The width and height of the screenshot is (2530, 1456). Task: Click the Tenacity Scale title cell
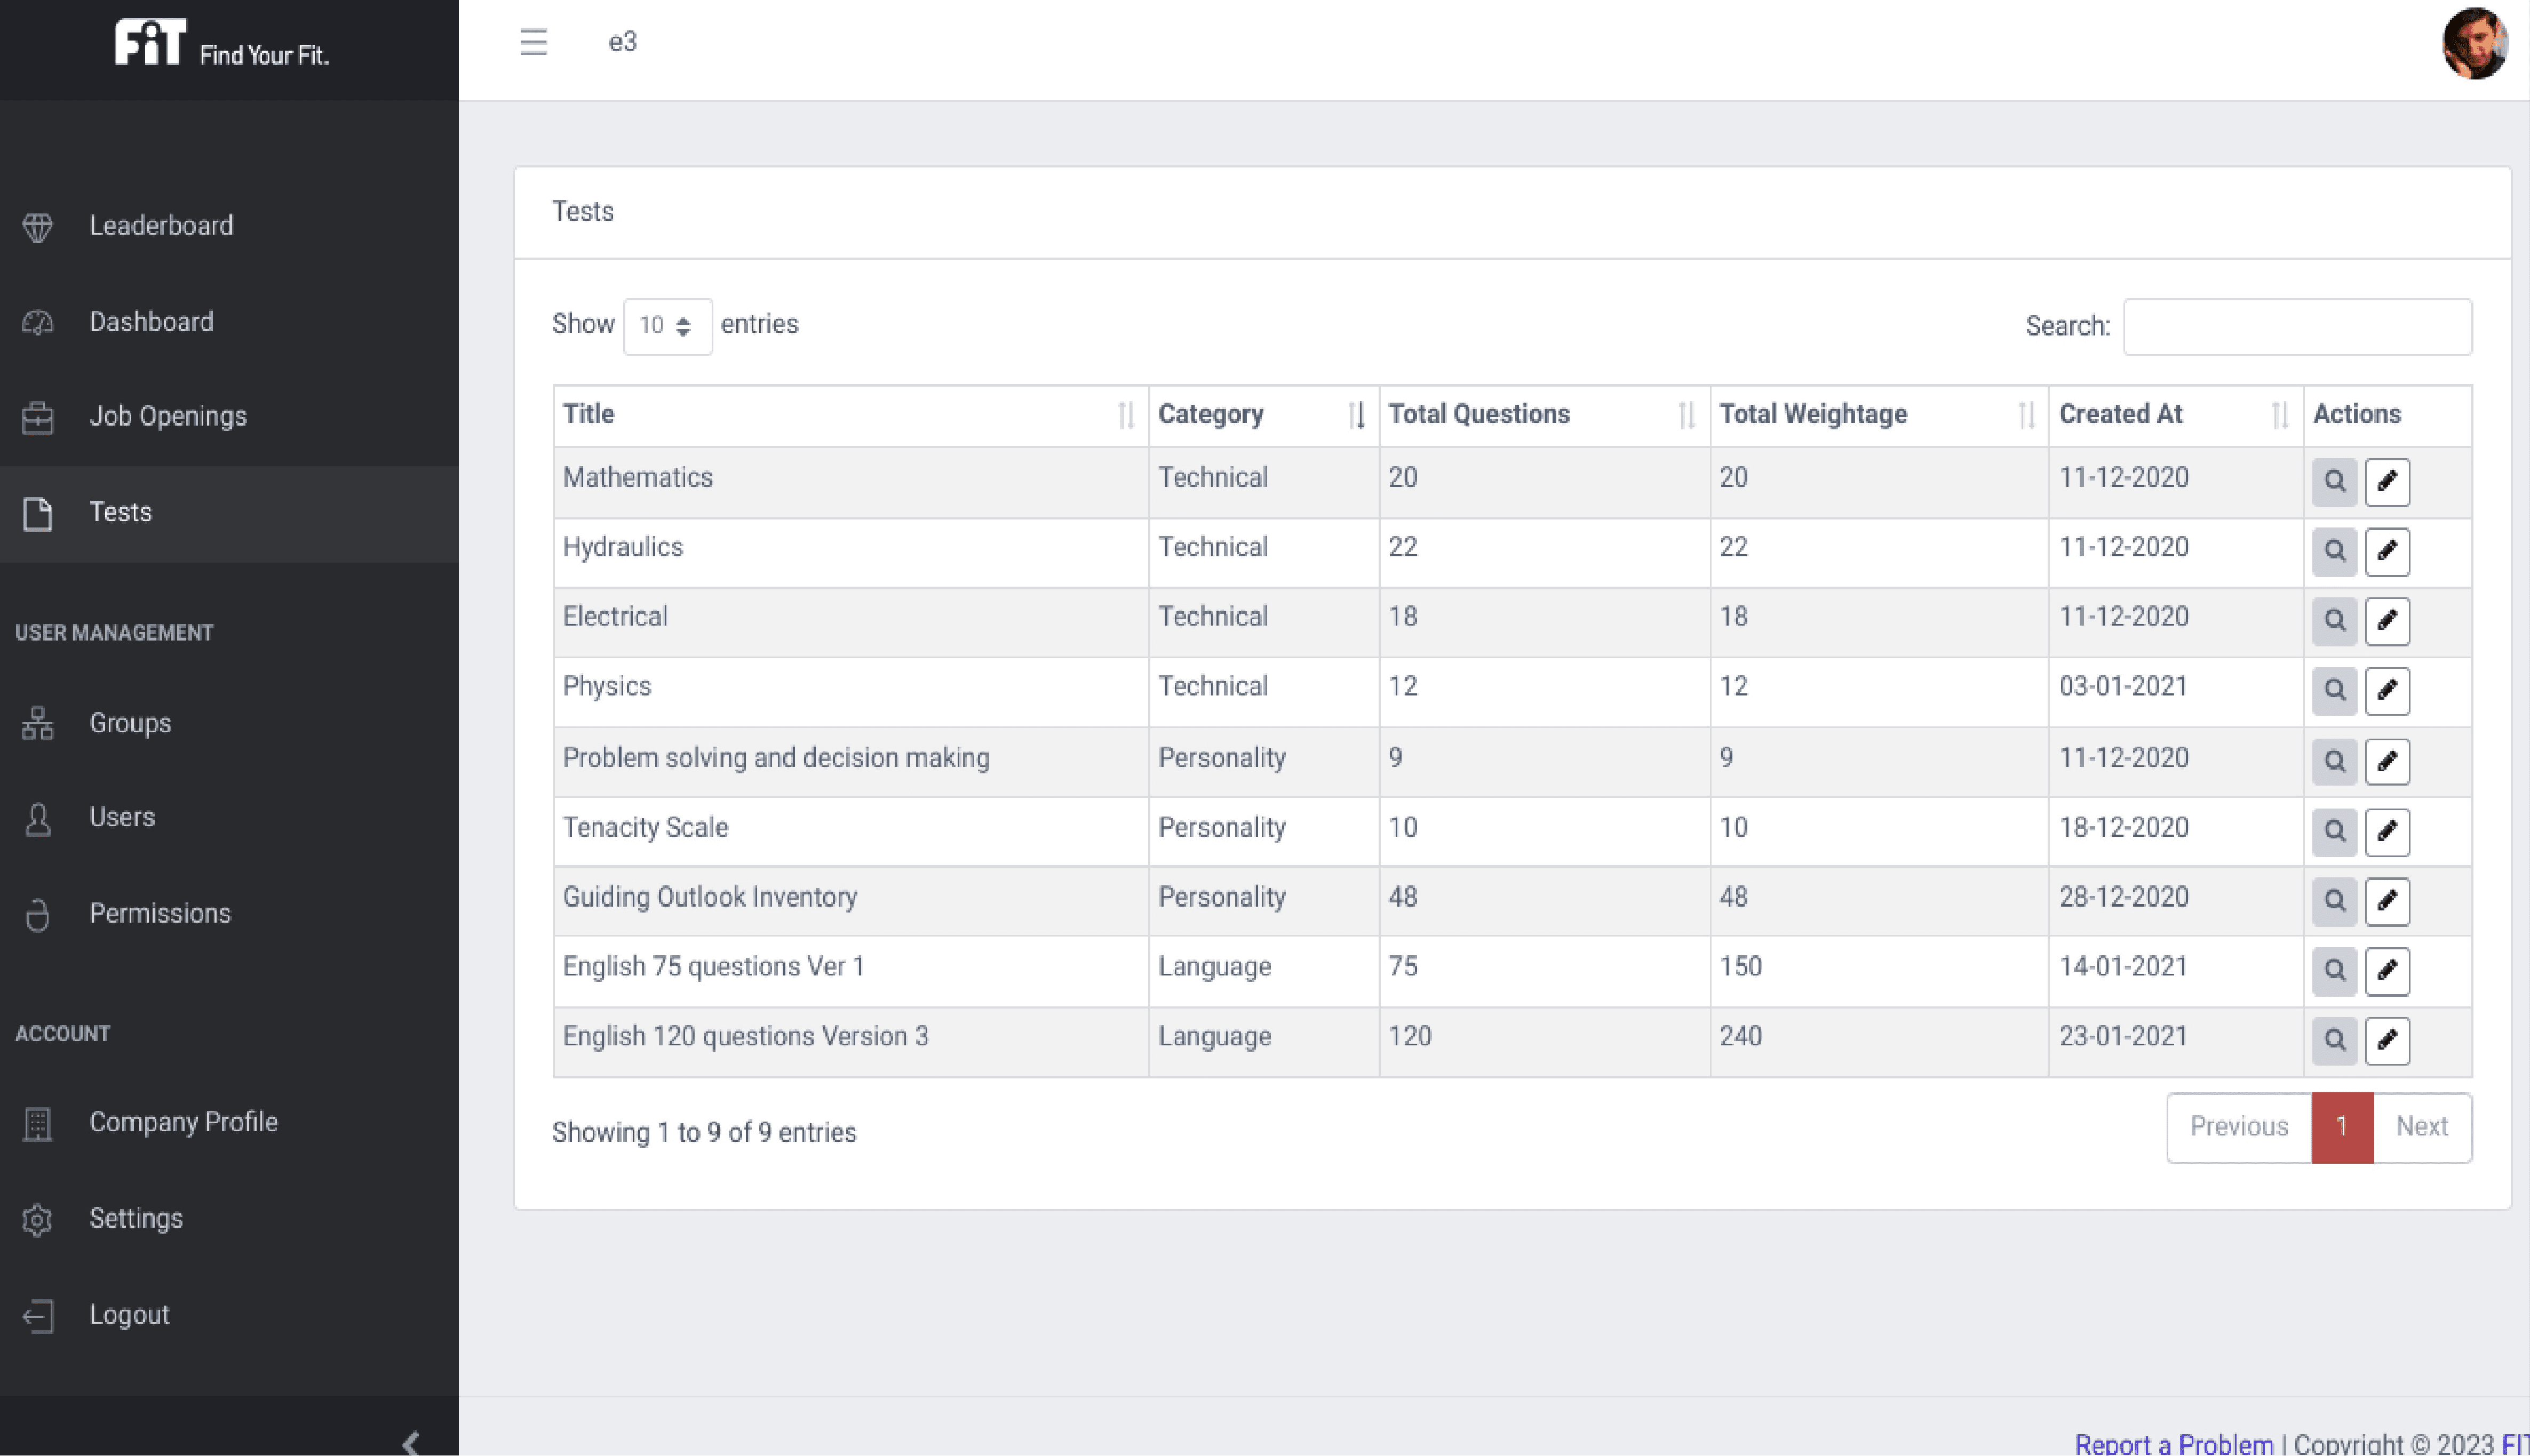[850, 832]
